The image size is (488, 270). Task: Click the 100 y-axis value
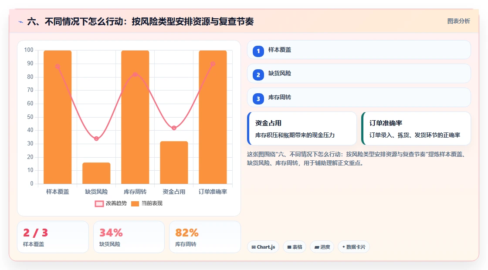click(x=29, y=50)
